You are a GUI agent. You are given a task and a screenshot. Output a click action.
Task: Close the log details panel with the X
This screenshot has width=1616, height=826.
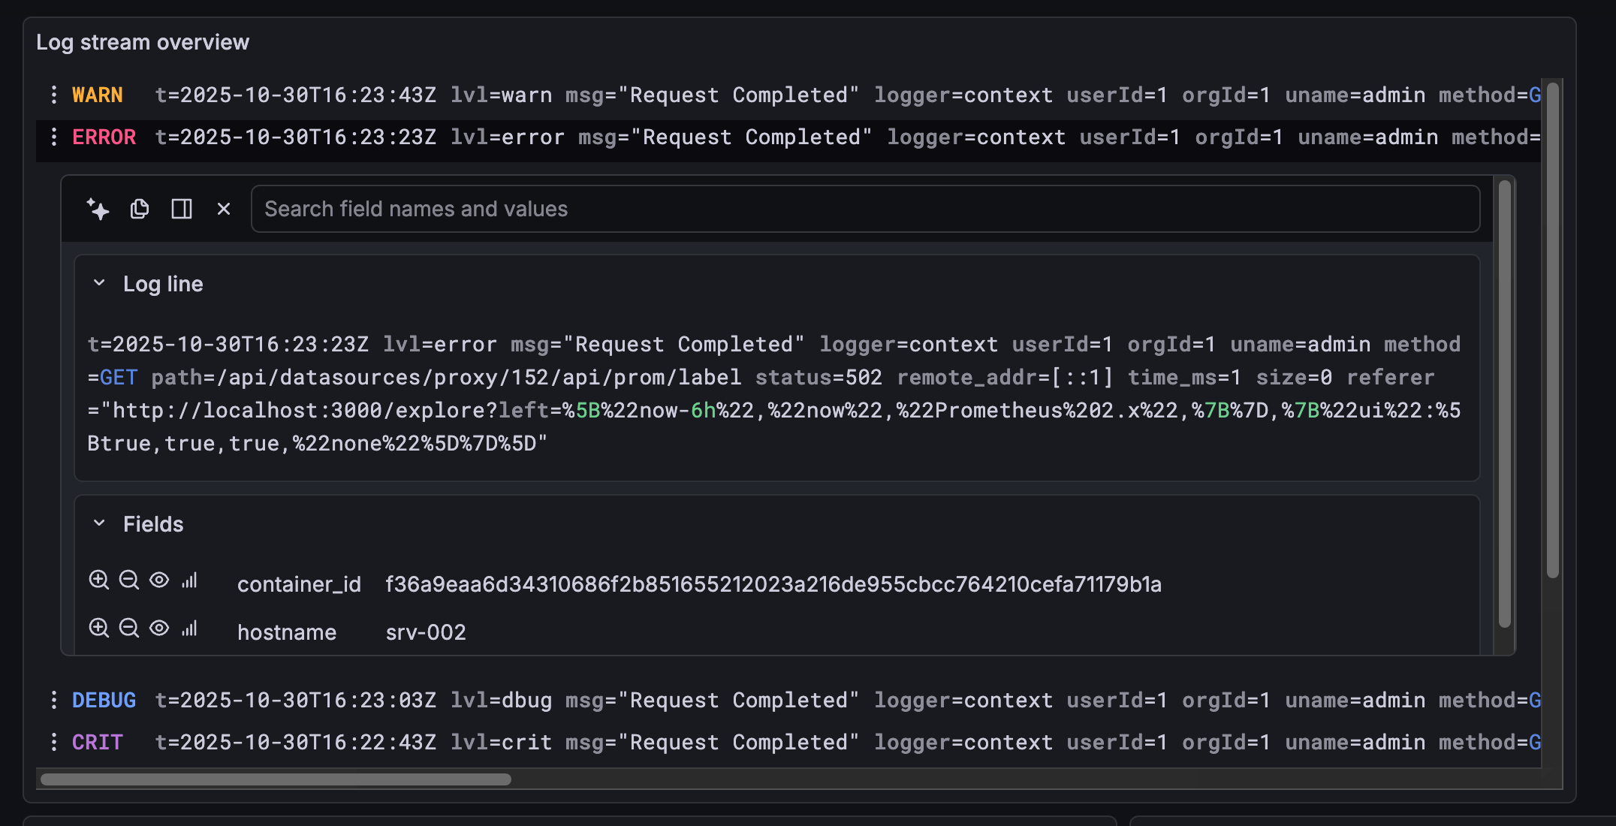(x=223, y=209)
